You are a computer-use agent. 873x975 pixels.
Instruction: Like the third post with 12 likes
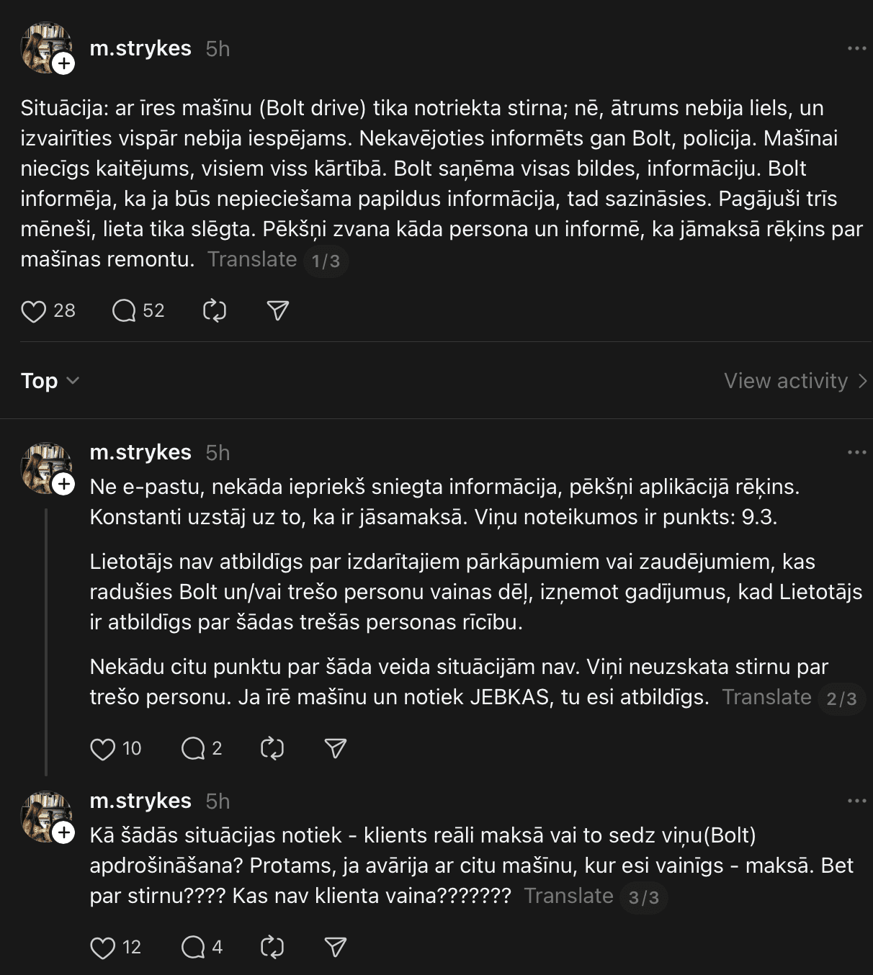coord(102,948)
